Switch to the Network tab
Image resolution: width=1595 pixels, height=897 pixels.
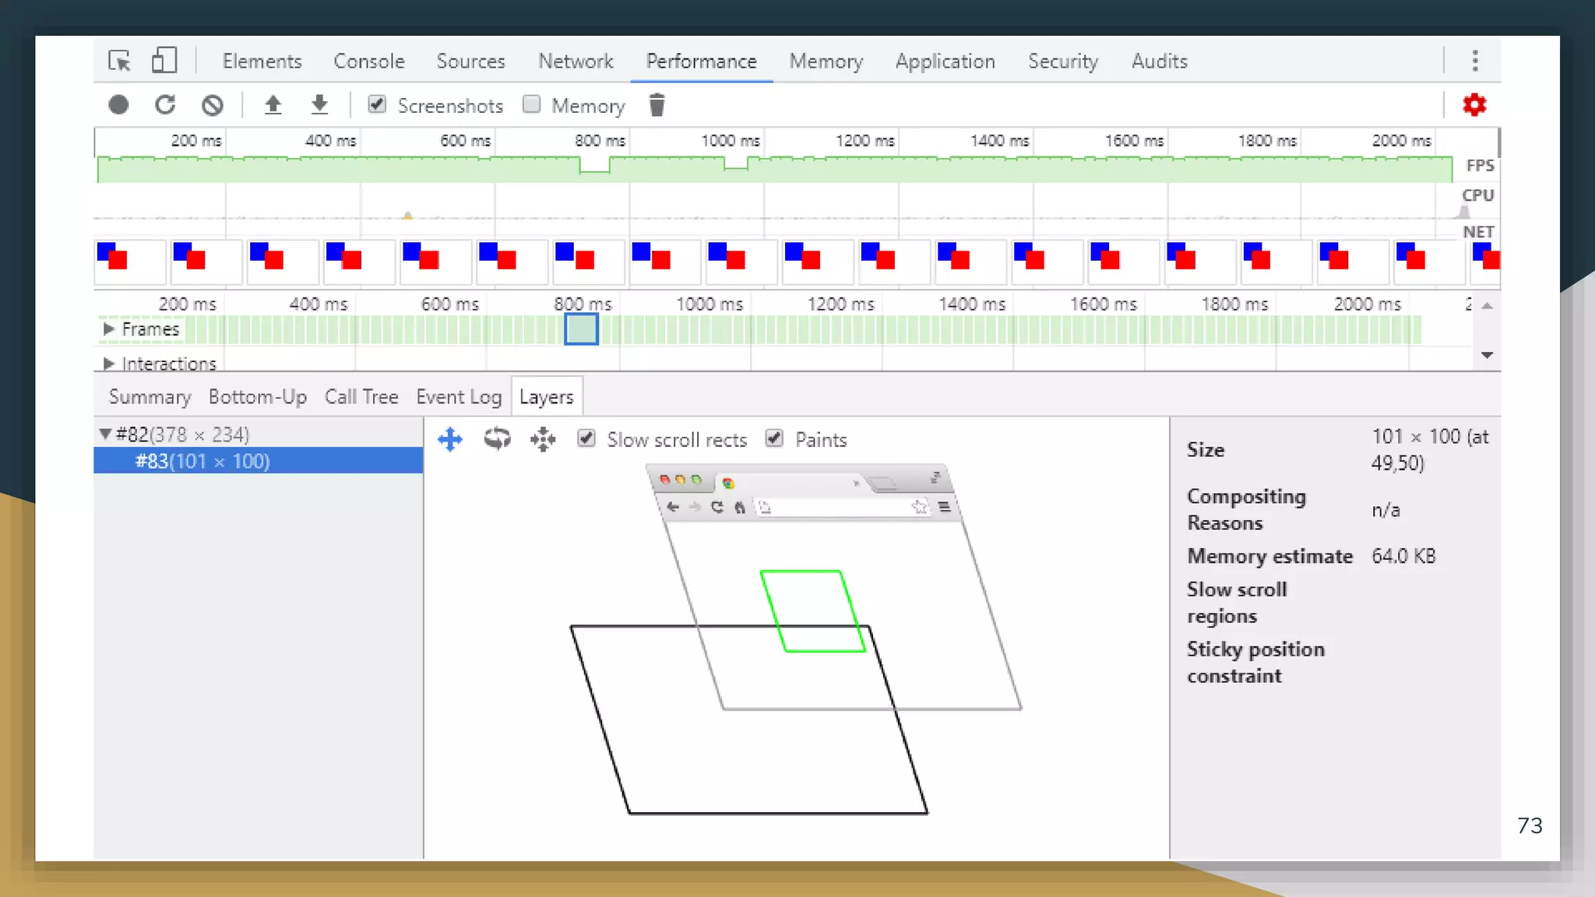click(576, 61)
